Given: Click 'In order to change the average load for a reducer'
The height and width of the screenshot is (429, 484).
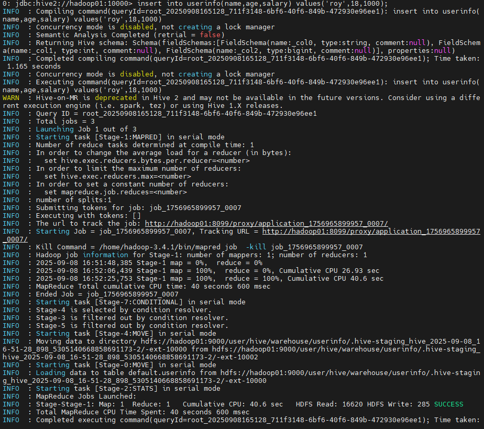Looking at the screenshot, I should click(x=163, y=153).
